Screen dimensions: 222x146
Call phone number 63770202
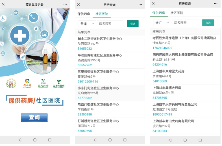pyautogui.click(x=85, y=98)
